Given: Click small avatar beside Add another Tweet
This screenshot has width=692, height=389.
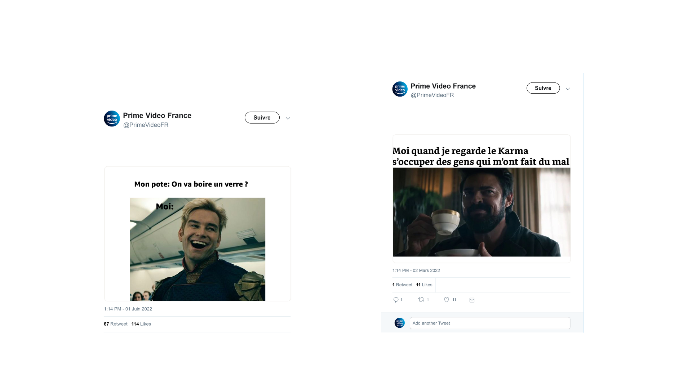Looking at the screenshot, I should [x=399, y=323].
